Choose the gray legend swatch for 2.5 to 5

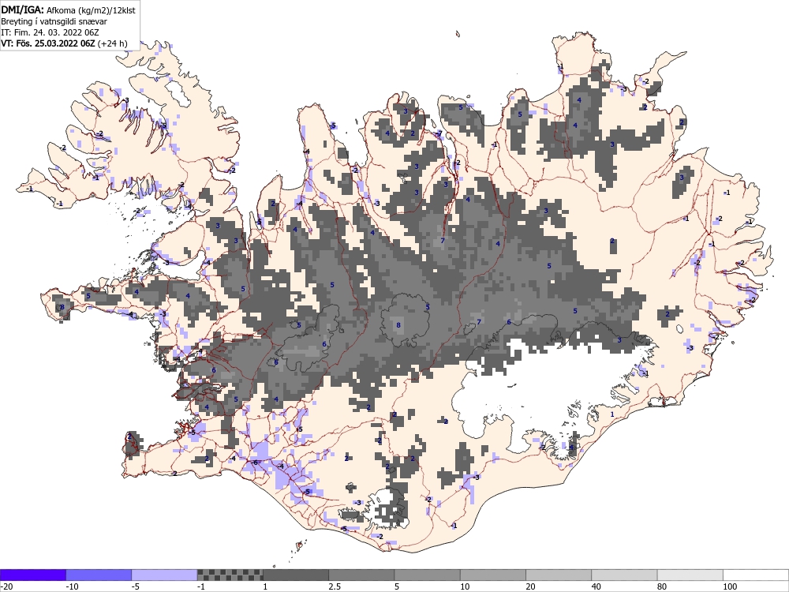coord(361,575)
